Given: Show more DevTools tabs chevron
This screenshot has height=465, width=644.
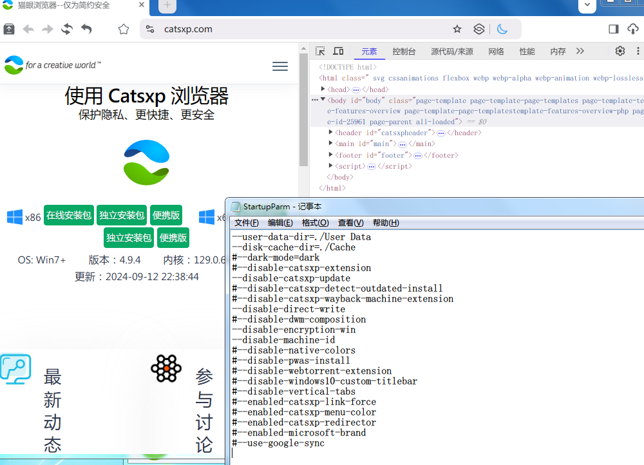Looking at the screenshot, I should coord(580,51).
